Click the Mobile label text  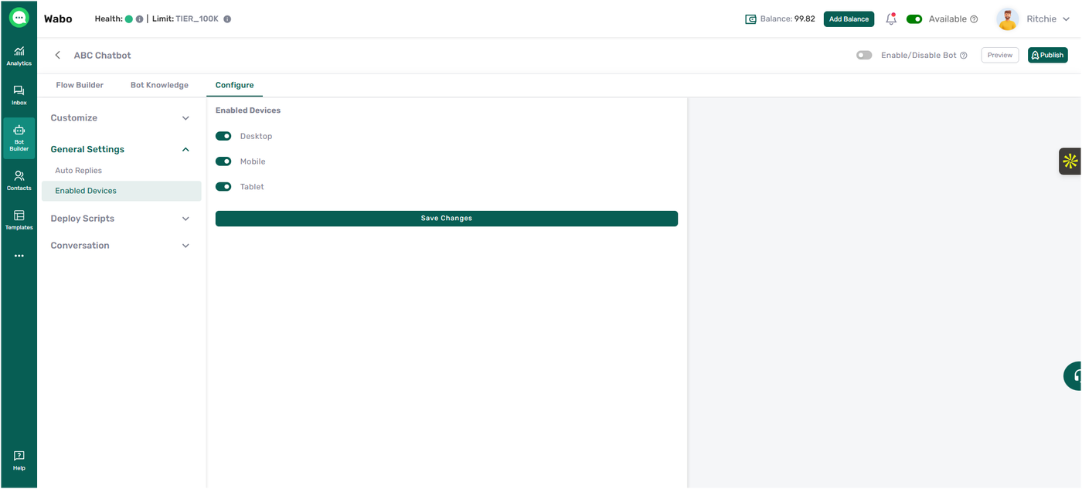[253, 161]
